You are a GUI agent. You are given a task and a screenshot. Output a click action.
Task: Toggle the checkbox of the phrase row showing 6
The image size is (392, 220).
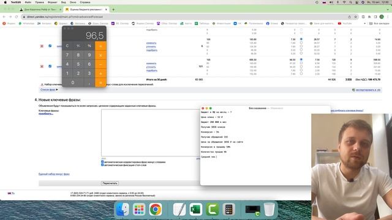pos(50,46)
